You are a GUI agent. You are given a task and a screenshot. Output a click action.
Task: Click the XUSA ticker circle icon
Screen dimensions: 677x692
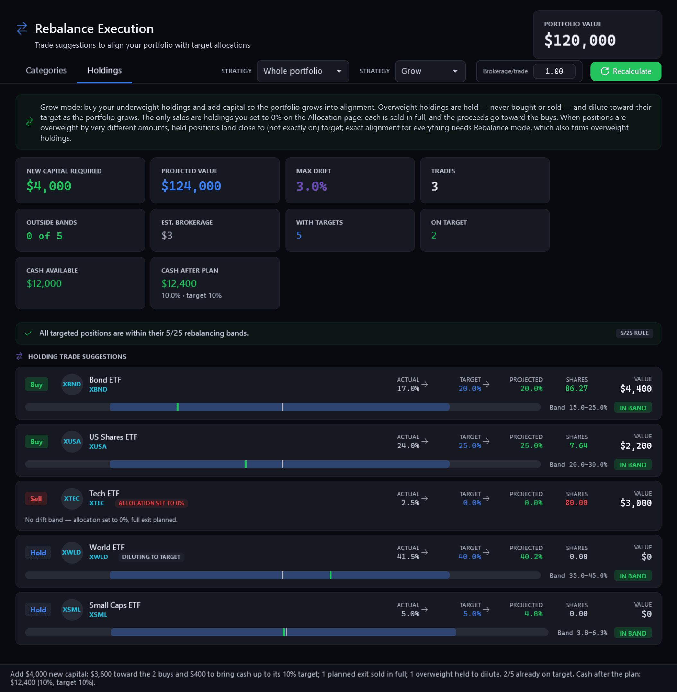72,441
